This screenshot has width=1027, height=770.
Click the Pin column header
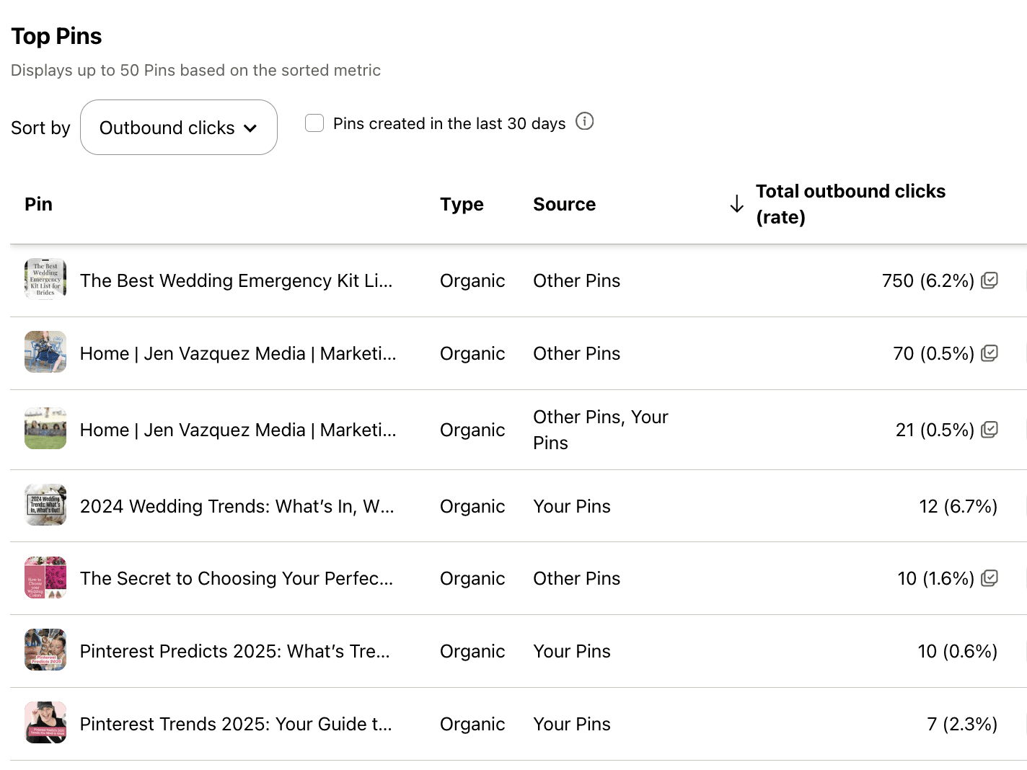click(x=39, y=204)
